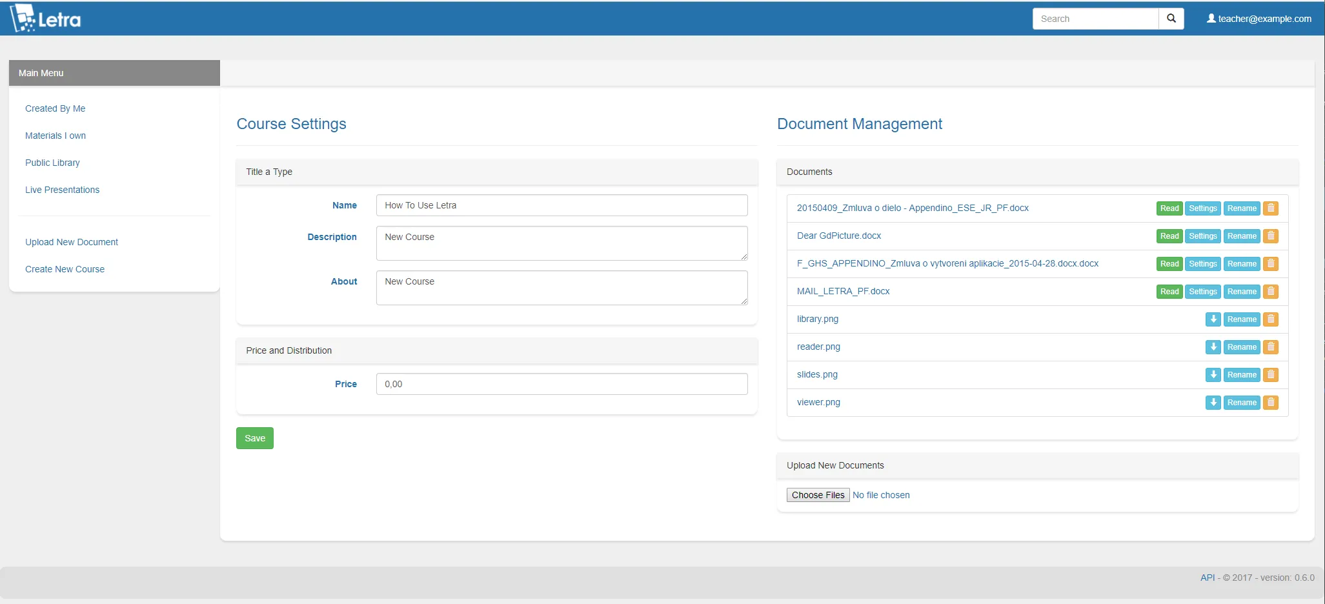Open Created By Me menu item
Screen dimensions: 1325x604
(x=56, y=108)
